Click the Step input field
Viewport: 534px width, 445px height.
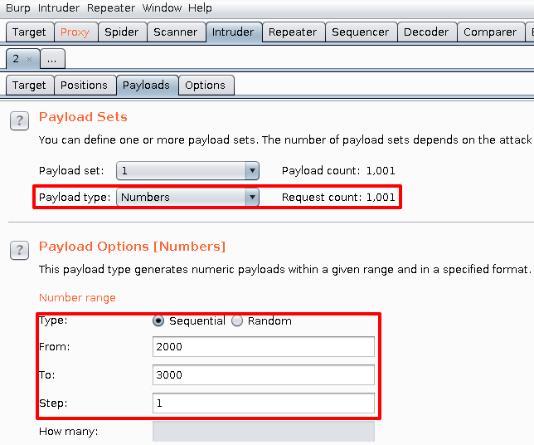(x=263, y=403)
